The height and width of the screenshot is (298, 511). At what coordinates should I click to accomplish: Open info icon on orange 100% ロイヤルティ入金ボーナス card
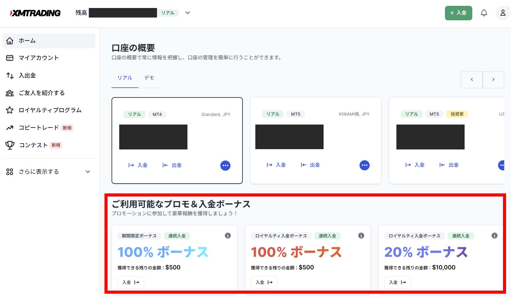[361, 236]
